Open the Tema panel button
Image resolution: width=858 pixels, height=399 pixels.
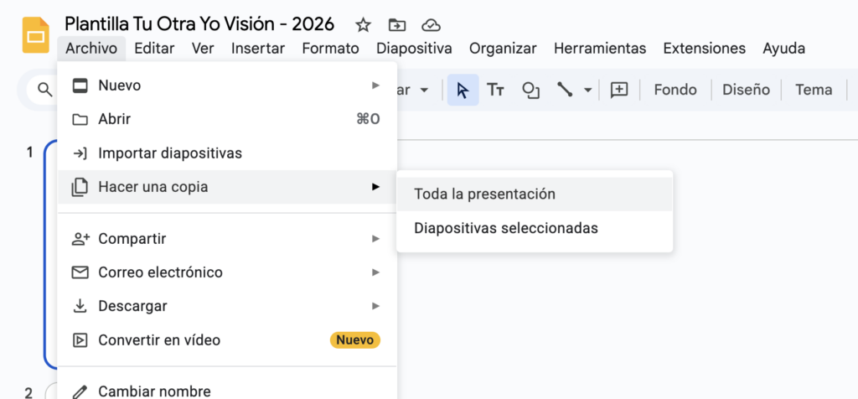tap(814, 90)
